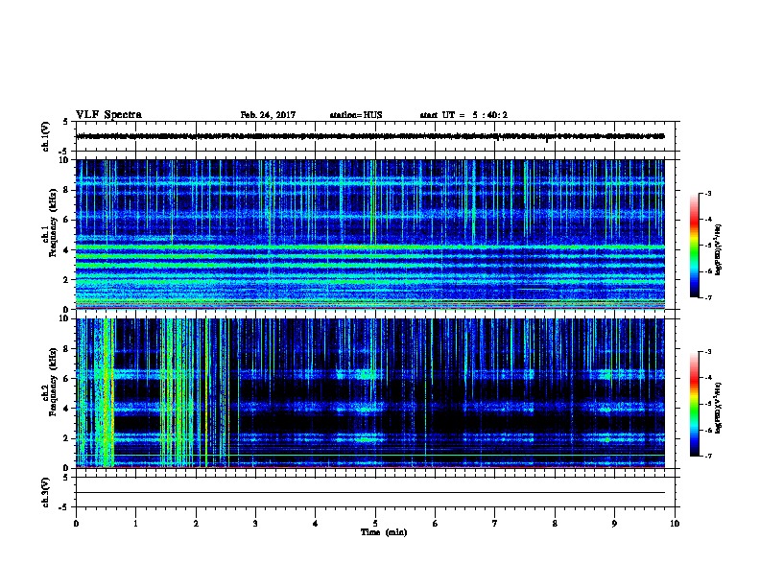Screen dimensions: 760x587
Task: Click the "-3" label on ch.2 colorbar
Action: pos(707,352)
